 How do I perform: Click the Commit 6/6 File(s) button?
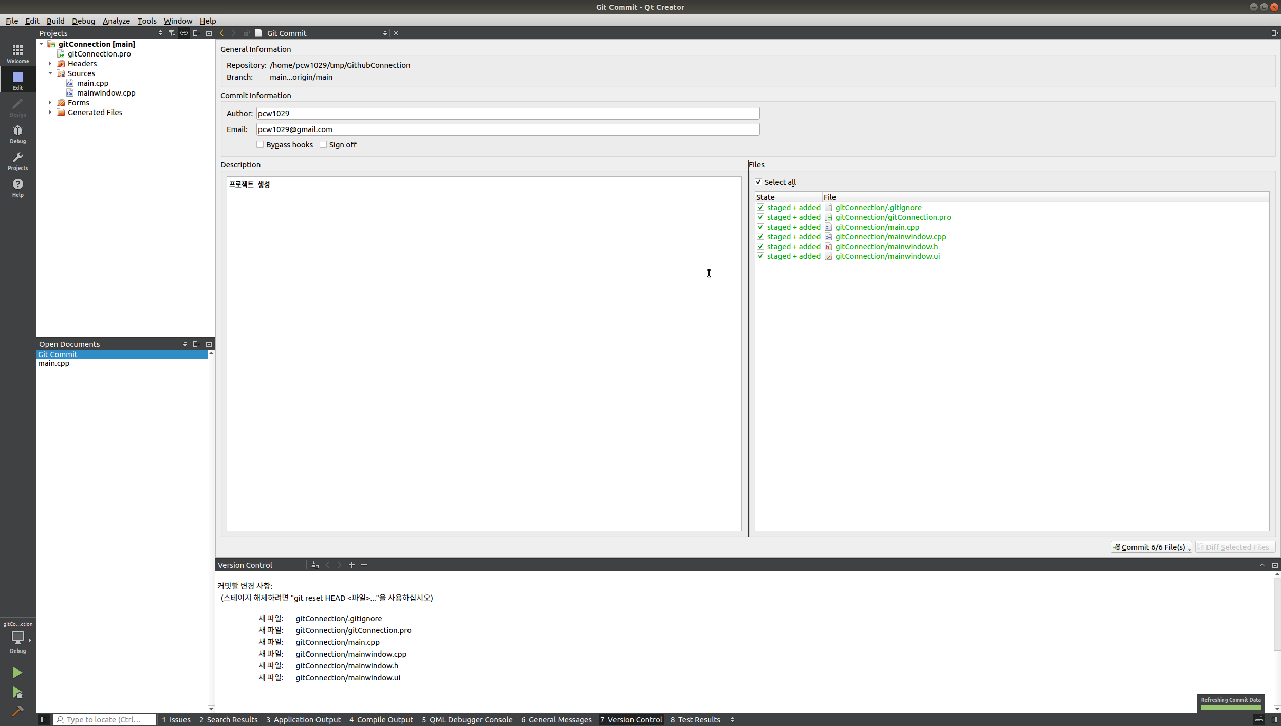1150,547
